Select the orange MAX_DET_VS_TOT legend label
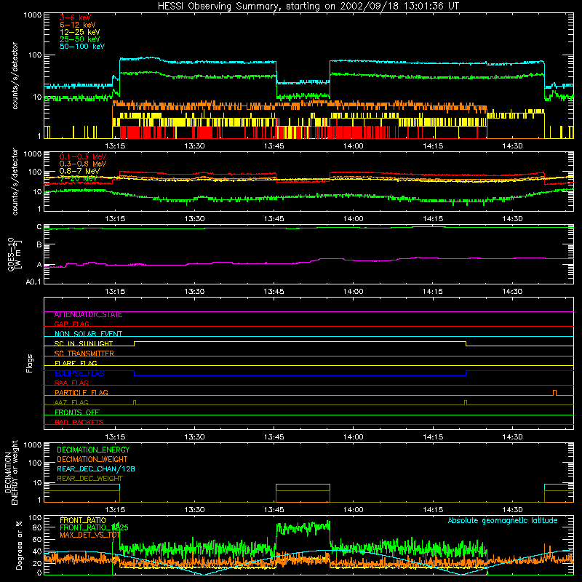Viewport: 582px width, 582px height. coord(89,535)
